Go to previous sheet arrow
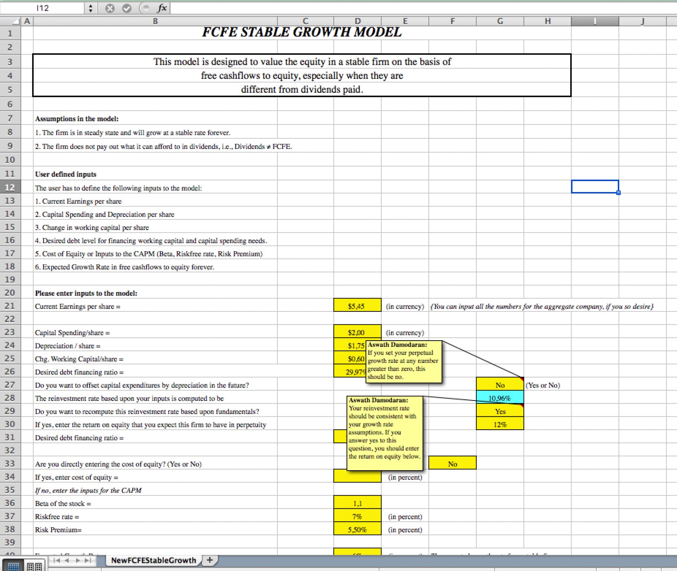 (67, 560)
